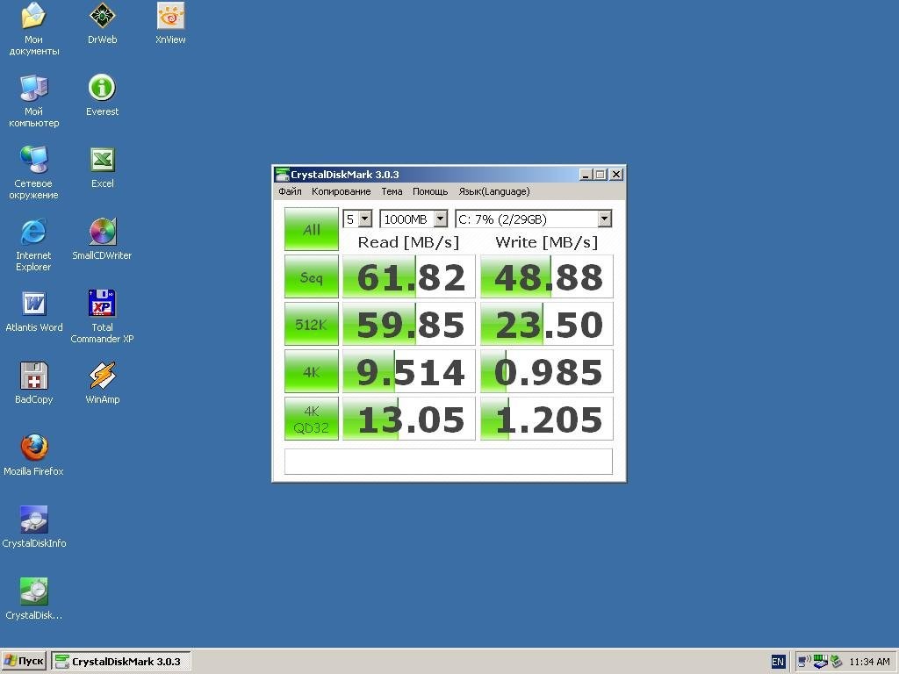Click the empty comment text field
Image resolution: width=899 pixels, height=674 pixels.
(449, 462)
